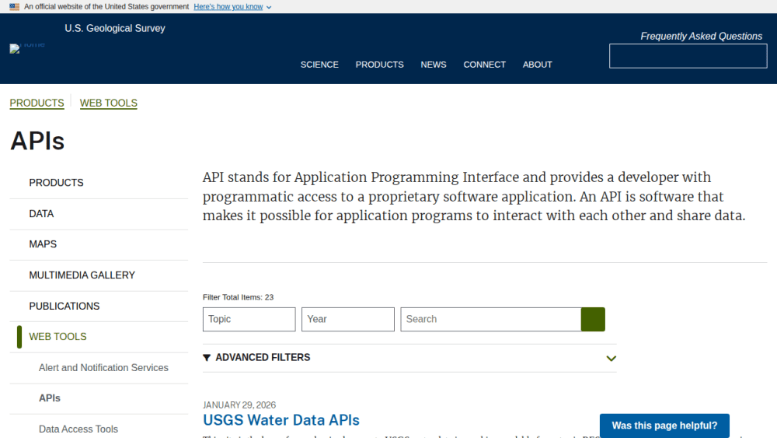The height and width of the screenshot is (438, 777).
Task: Select WEB TOOLS in the sidebar
Action: 99,337
